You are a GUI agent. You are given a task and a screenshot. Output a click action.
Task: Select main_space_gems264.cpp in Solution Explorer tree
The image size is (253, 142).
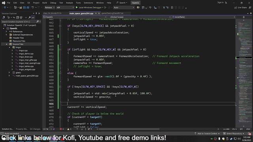pyautogui.click(x=27, y=76)
